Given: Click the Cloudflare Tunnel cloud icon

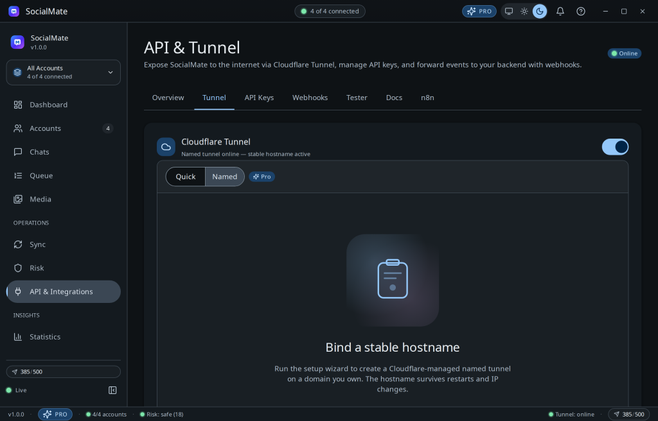Looking at the screenshot, I should click(x=166, y=147).
